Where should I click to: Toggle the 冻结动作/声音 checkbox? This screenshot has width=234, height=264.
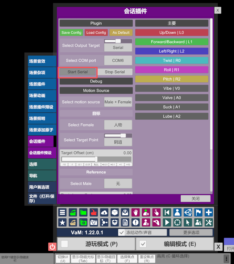[121, 232]
